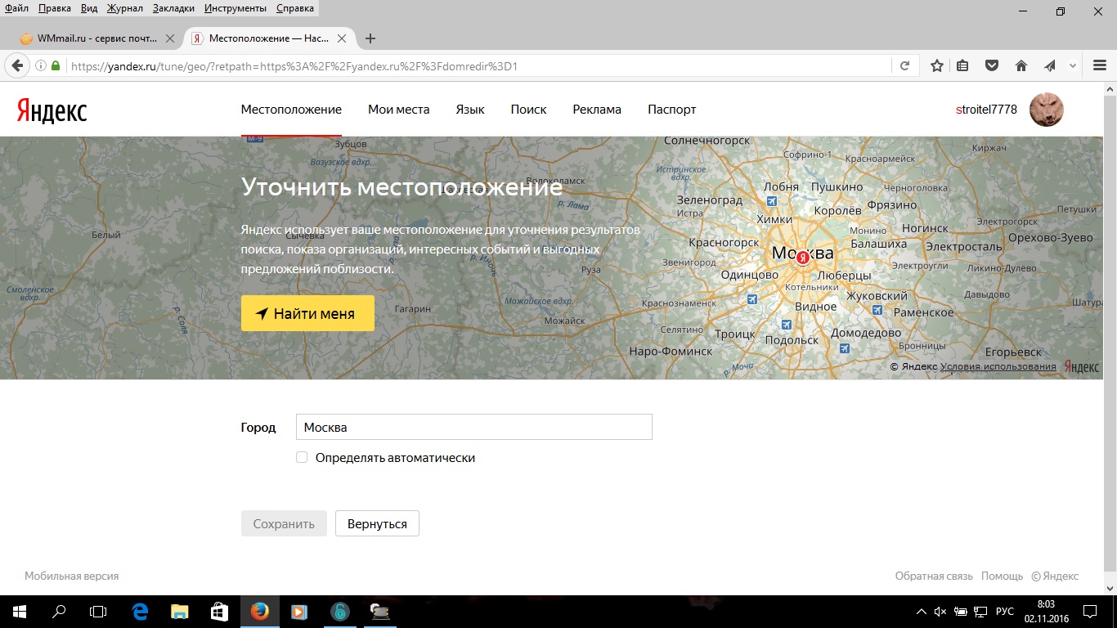Save the page to Pocket

tap(991, 66)
